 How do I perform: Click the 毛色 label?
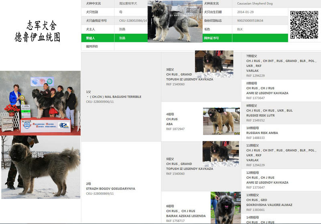point(207,29)
